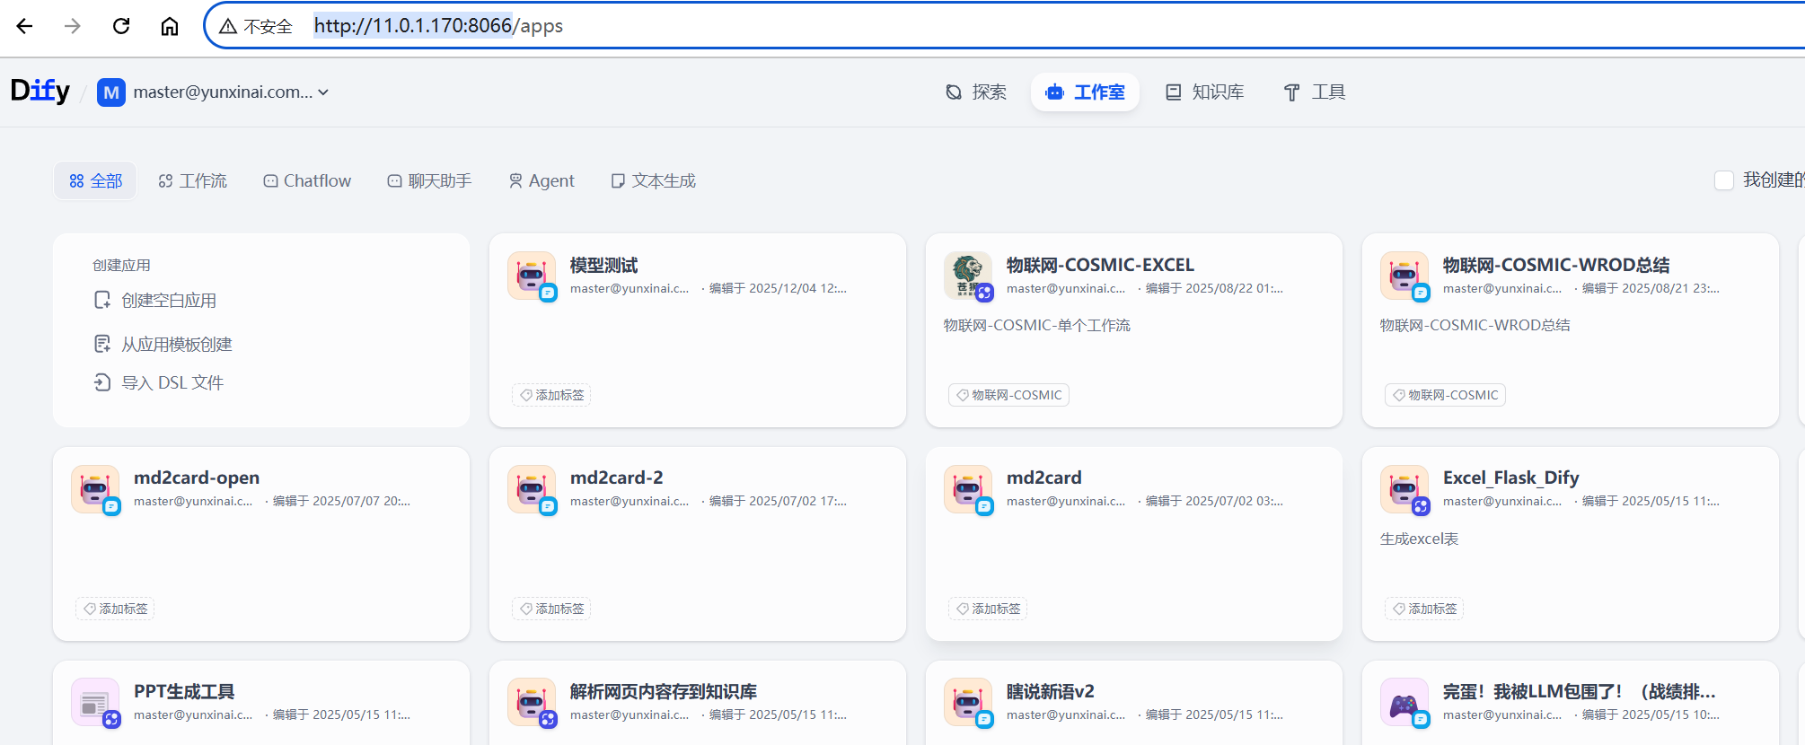Open the 完蛋！我被LLM包围了！ app title
The width and height of the screenshot is (1805, 745).
(1579, 691)
